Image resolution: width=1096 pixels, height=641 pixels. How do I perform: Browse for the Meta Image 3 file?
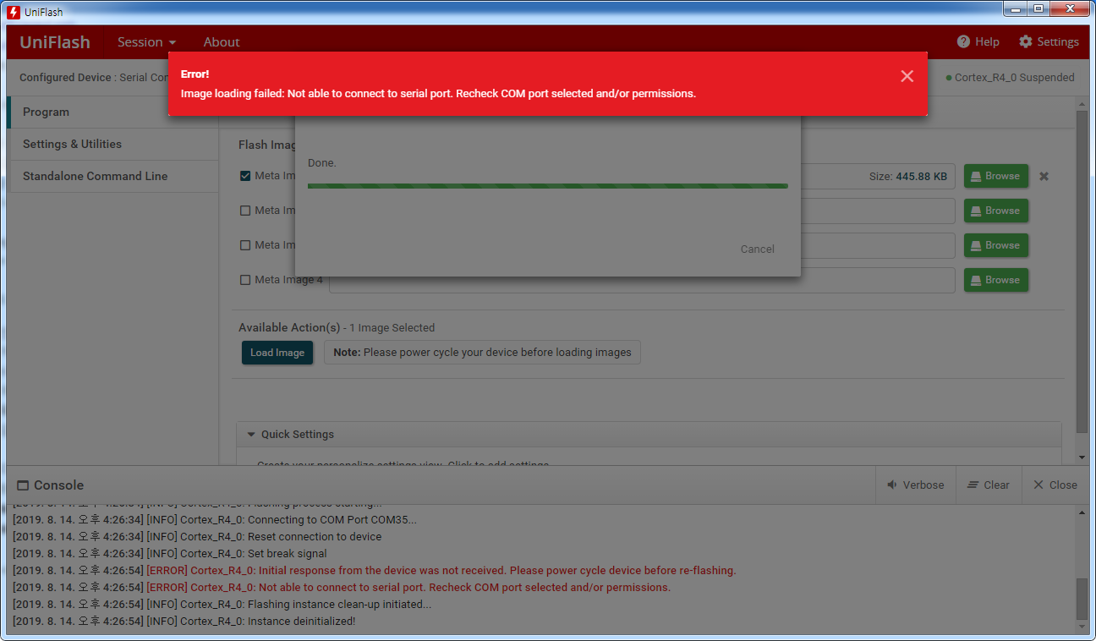point(996,245)
